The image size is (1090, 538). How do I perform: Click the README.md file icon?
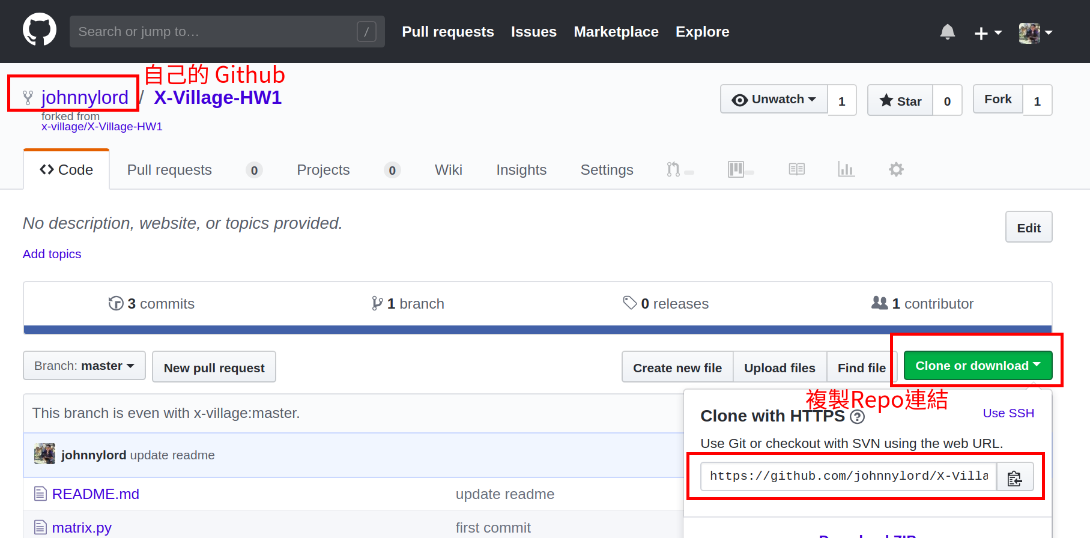coord(40,494)
